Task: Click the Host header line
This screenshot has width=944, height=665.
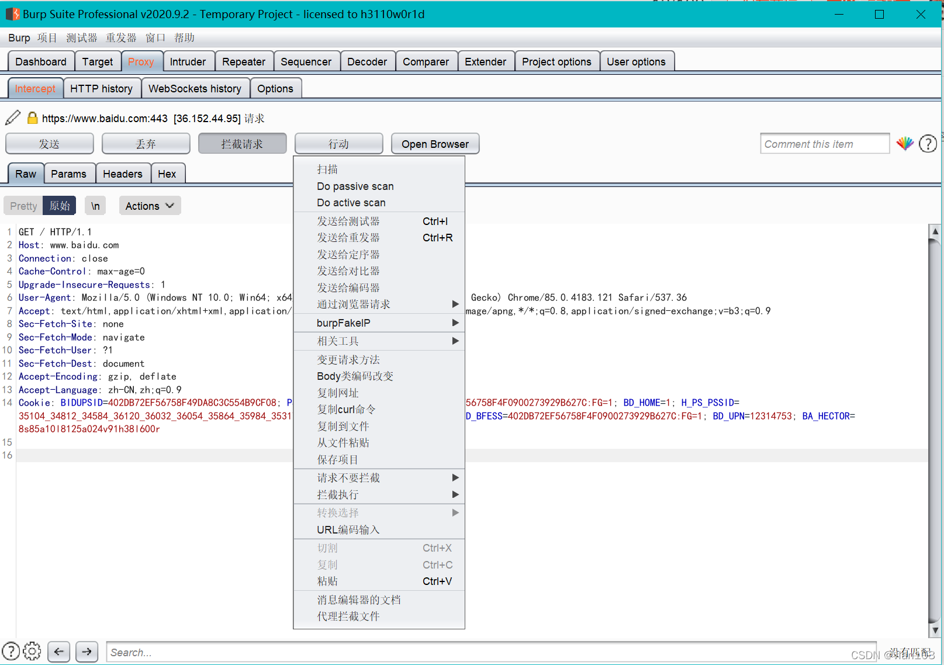Action: click(69, 245)
